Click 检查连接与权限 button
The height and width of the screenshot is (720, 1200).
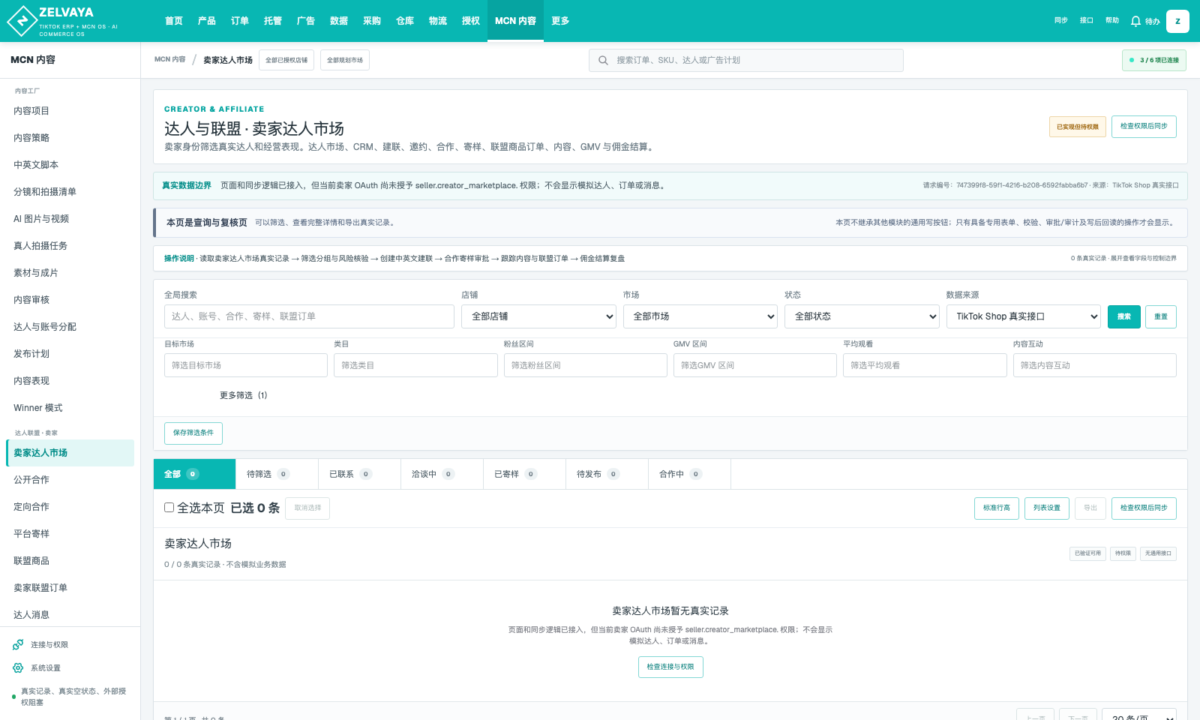pyautogui.click(x=670, y=667)
